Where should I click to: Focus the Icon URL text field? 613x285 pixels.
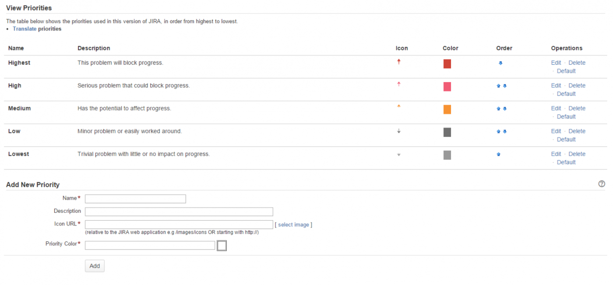(x=179, y=225)
